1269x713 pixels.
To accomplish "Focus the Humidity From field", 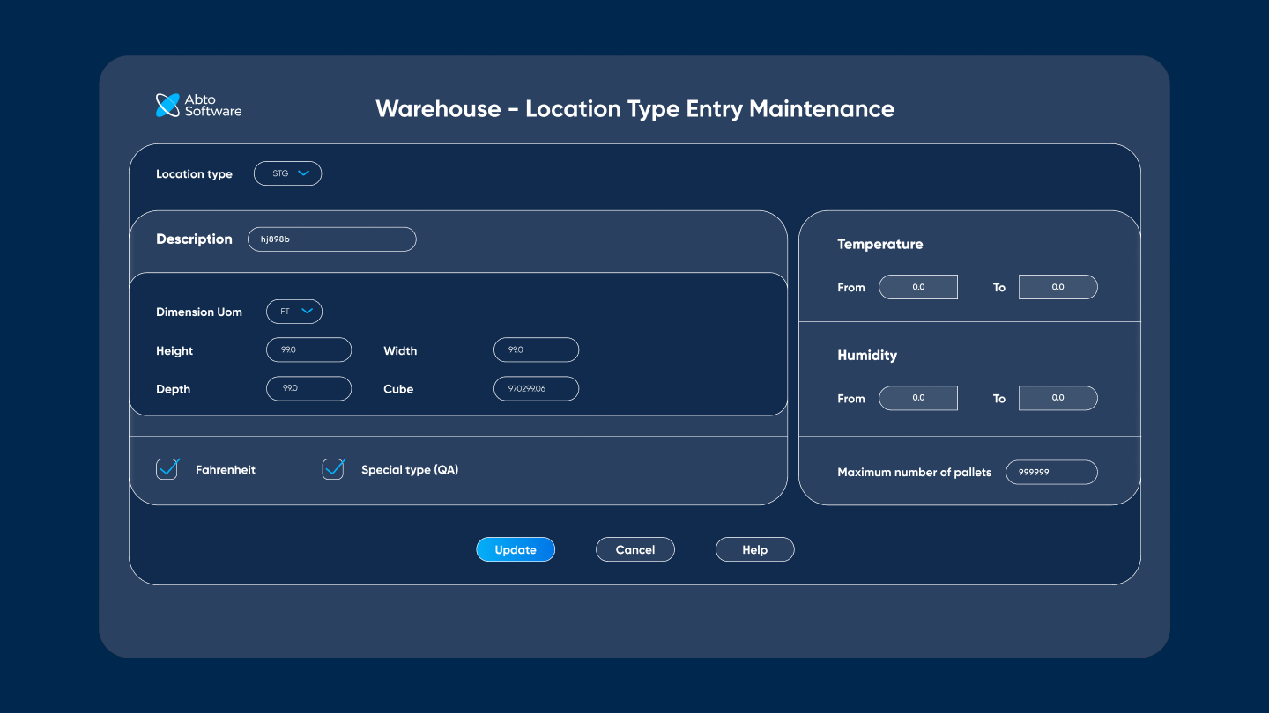I will coord(918,398).
